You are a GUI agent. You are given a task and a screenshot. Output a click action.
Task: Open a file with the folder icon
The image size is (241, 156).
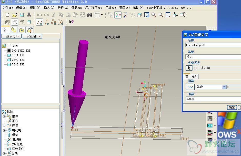pyautogui.click(x=14, y=15)
